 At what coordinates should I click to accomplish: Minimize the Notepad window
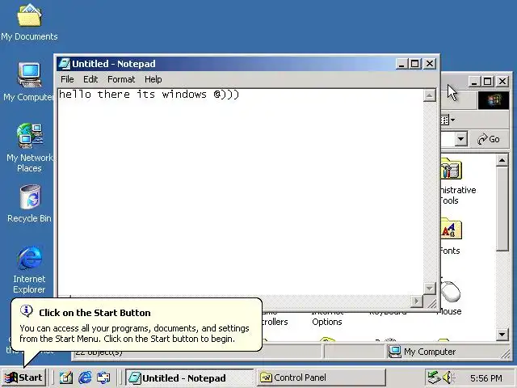coord(401,64)
